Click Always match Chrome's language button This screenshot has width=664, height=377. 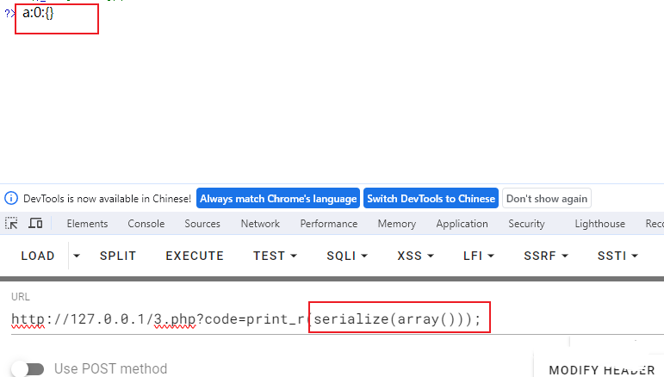point(278,199)
